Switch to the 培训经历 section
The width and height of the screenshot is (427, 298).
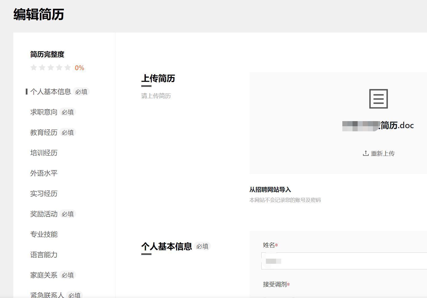coord(44,153)
